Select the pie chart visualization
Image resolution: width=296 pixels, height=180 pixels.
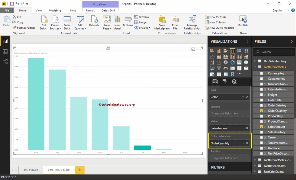point(225,62)
